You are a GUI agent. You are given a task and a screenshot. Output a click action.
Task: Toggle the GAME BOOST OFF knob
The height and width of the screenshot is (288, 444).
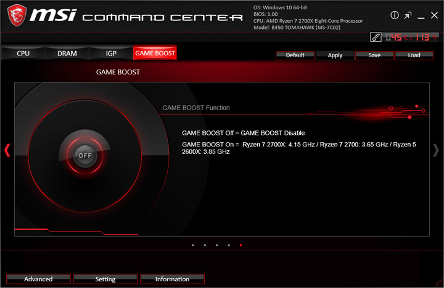(x=85, y=156)
